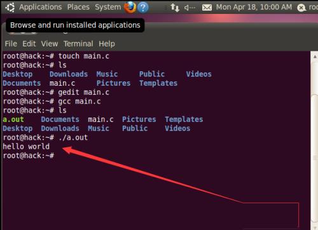
Task: Click the 'gcc main.c' command line
Action: click(52, 102)
